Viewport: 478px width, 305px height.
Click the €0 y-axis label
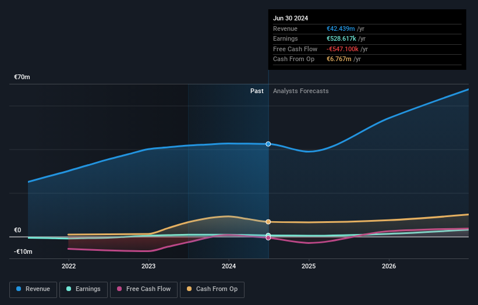tap(17, 230)
